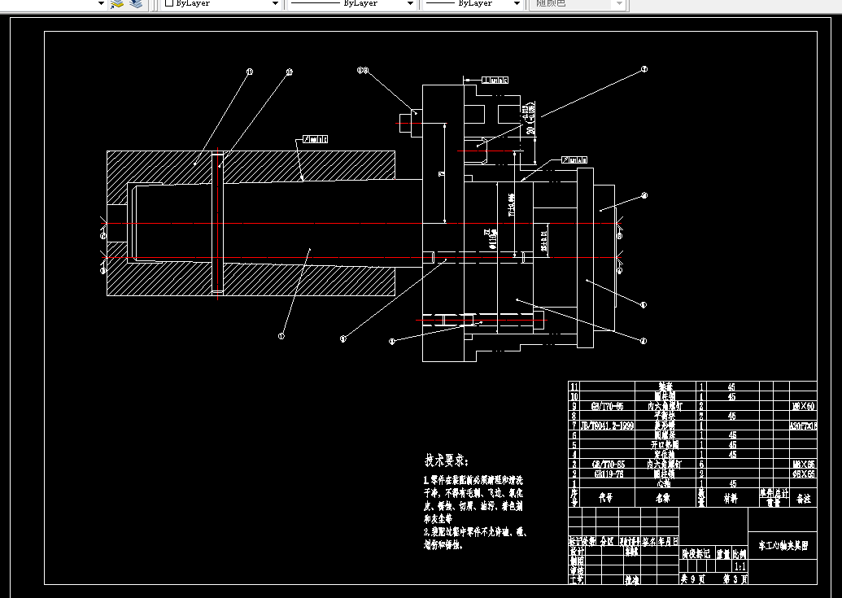Click the 第 3 页 page number text
842x598 pixels.
coord(735,579)
